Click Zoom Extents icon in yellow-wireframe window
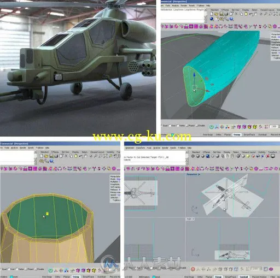 pos(106,156)
